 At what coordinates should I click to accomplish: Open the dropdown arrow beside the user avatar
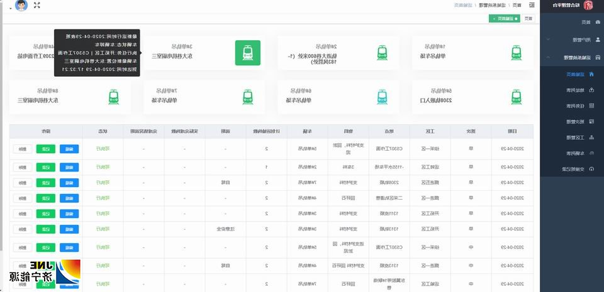tap(10, 6)
